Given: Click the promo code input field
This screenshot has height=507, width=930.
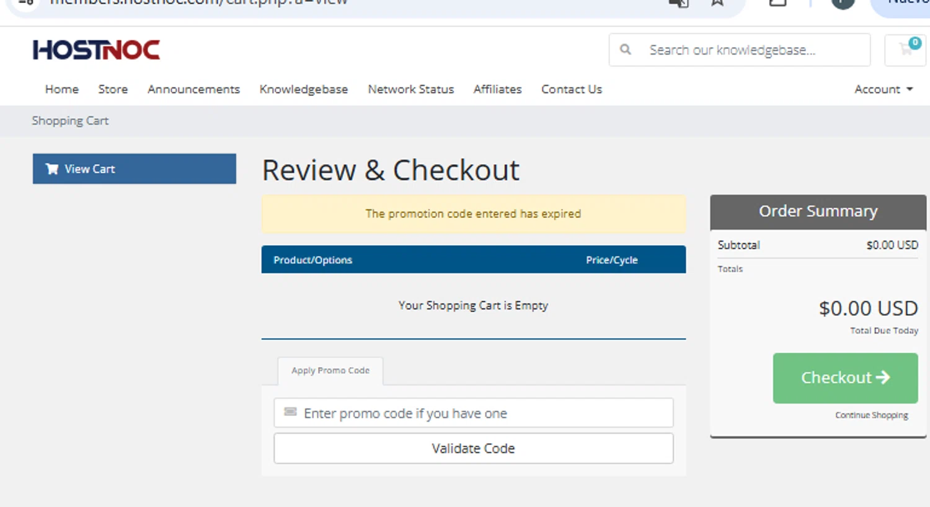Looking at the screenshot, I should [x=474, y=413].
